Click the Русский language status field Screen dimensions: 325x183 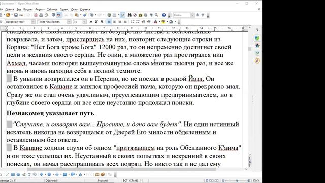click(x=103, y=181)
